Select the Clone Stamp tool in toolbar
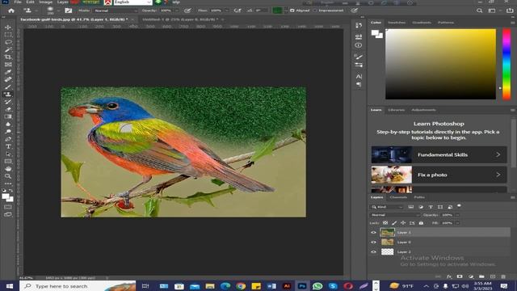The height and width of the screenshot is (291, 517). (8, 95)
